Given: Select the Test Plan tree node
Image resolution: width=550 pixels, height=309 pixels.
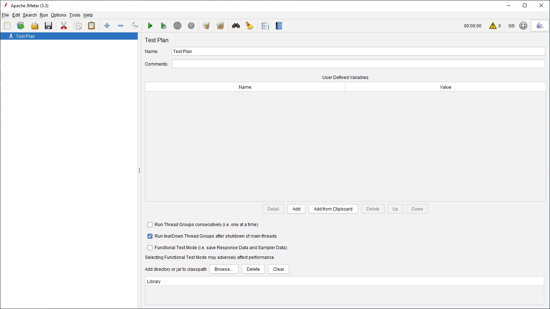Looking at the screenshot, I should tap(69, 36).
